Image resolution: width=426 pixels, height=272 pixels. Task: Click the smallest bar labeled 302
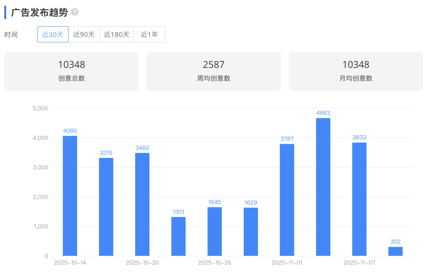(395, 251)
